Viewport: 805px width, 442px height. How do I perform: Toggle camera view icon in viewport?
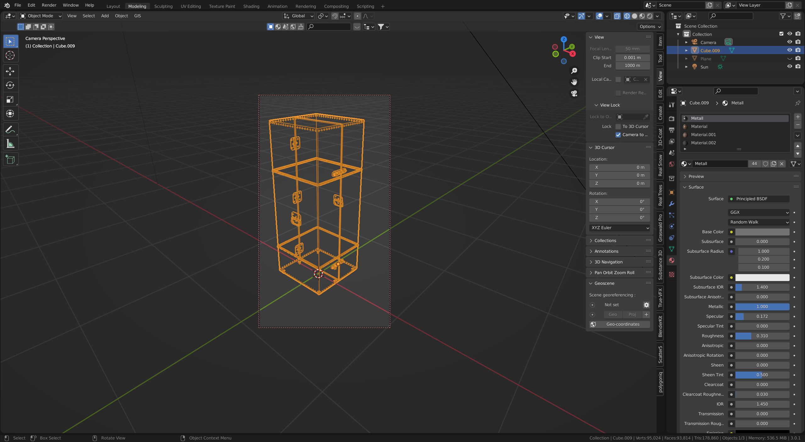[574, 93]
